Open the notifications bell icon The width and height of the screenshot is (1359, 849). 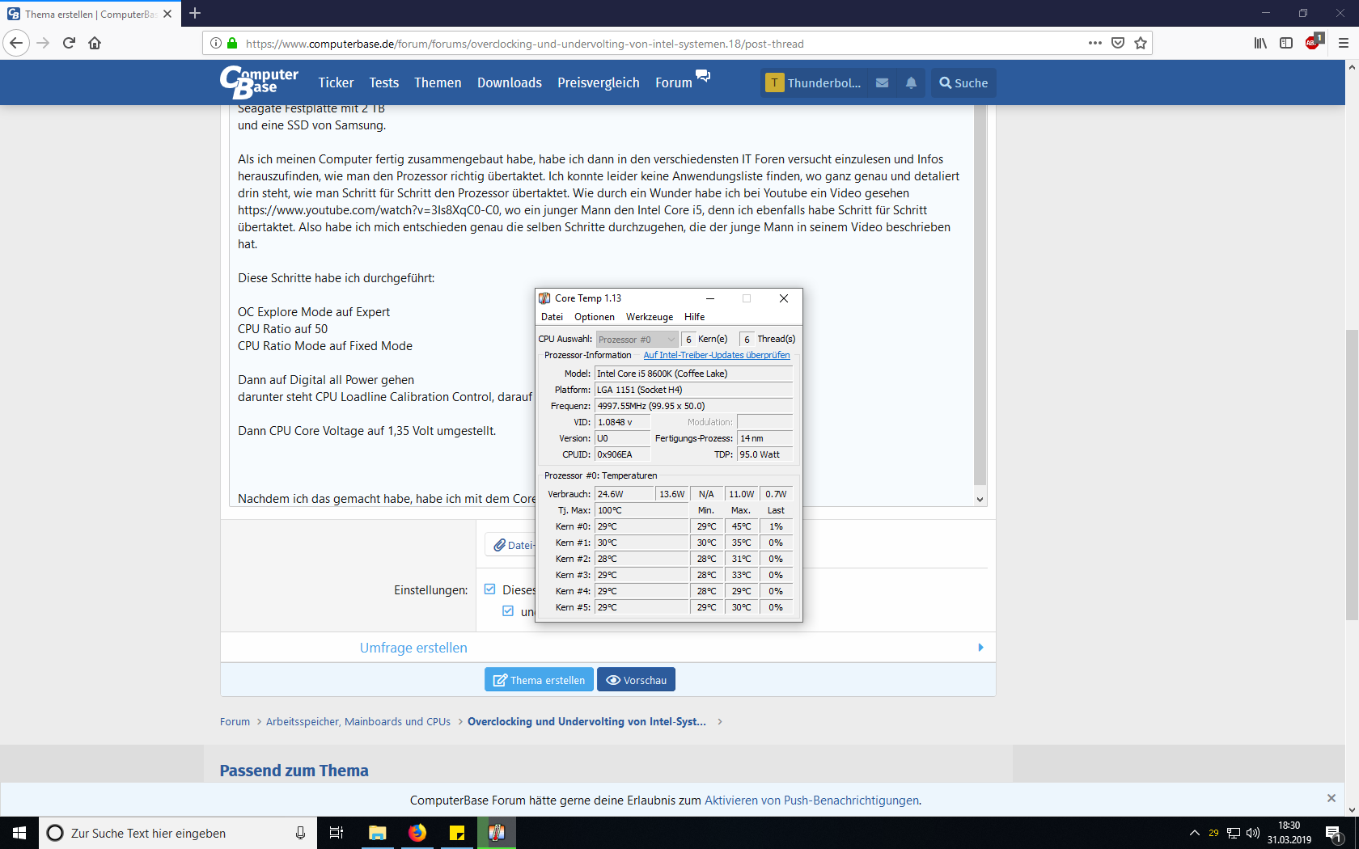(911, 82)
